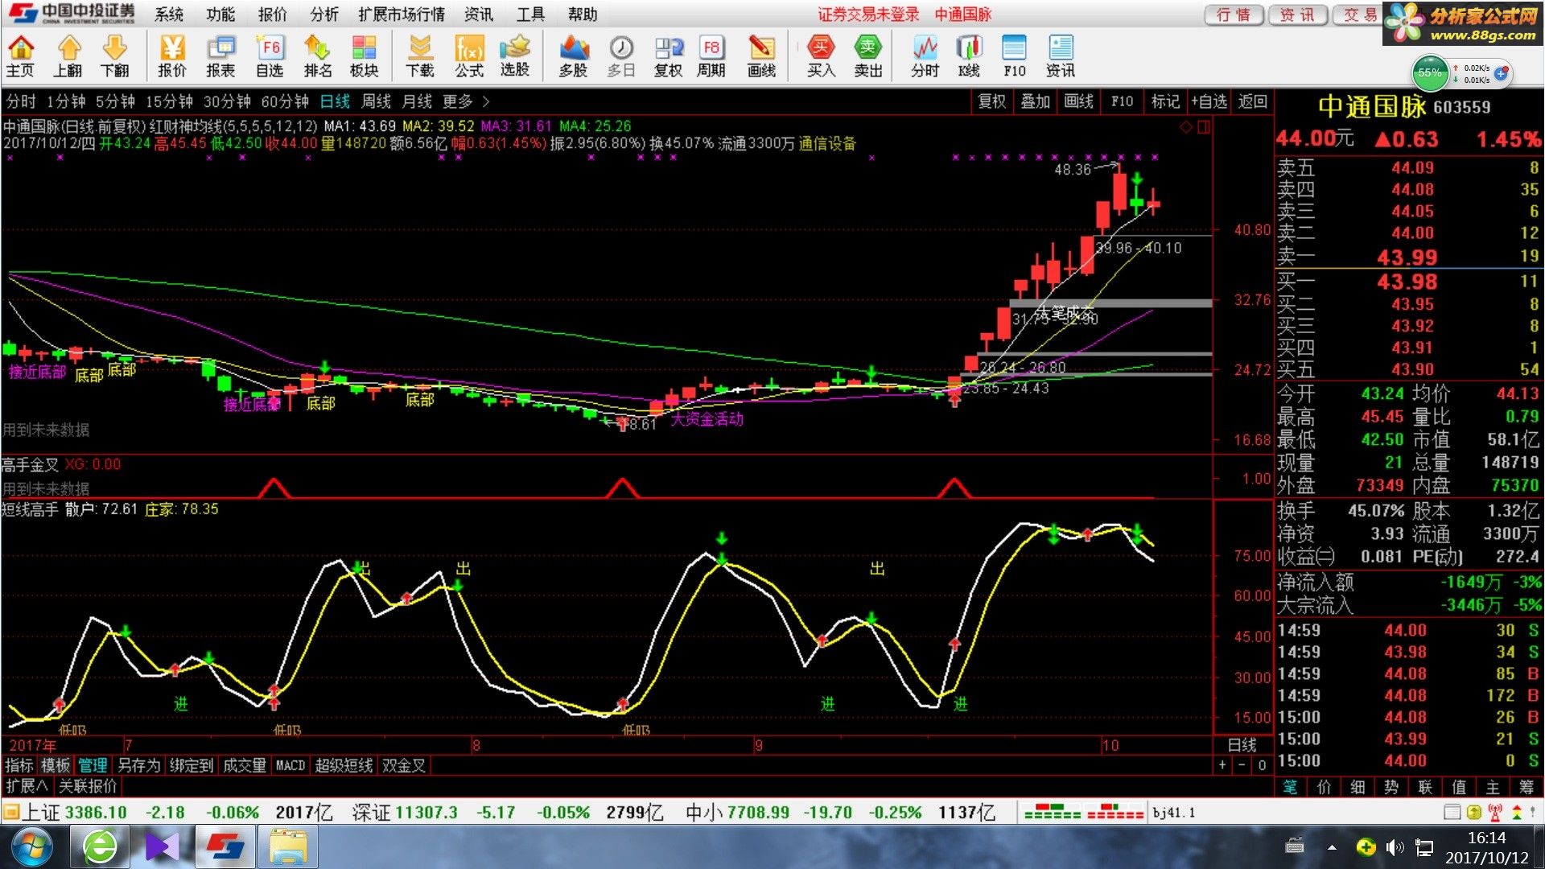Screen dimensions: 1545x869
Task: Open 绑定到 bind-to option
Action: coord(192,765)
